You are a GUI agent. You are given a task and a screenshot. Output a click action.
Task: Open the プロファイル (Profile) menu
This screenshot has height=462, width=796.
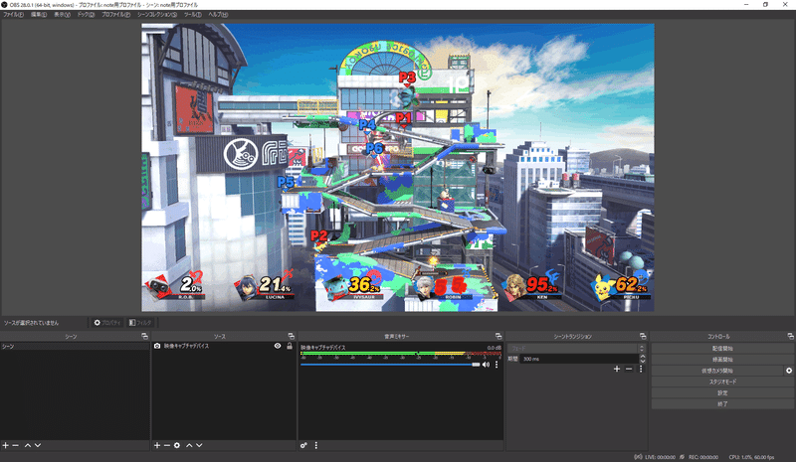click(x=115, y=15)
